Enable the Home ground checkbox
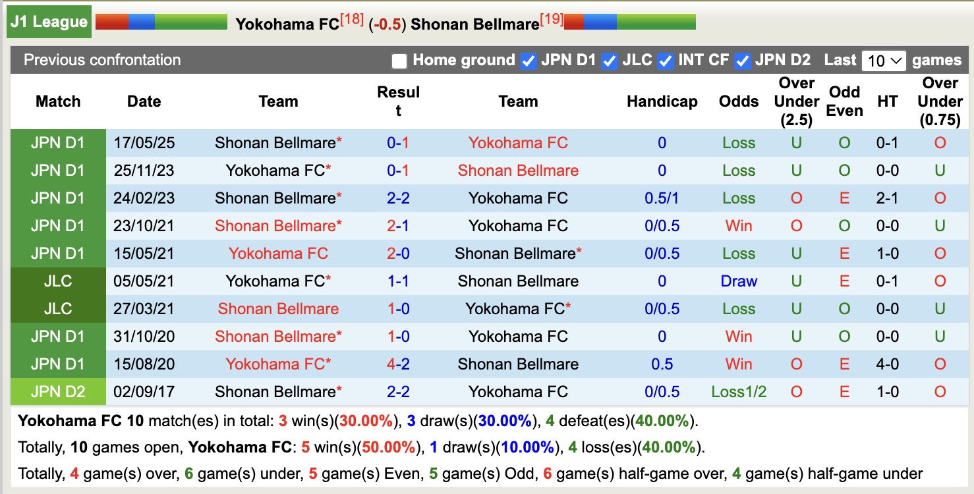974x494 pixels. pos(399,61)
